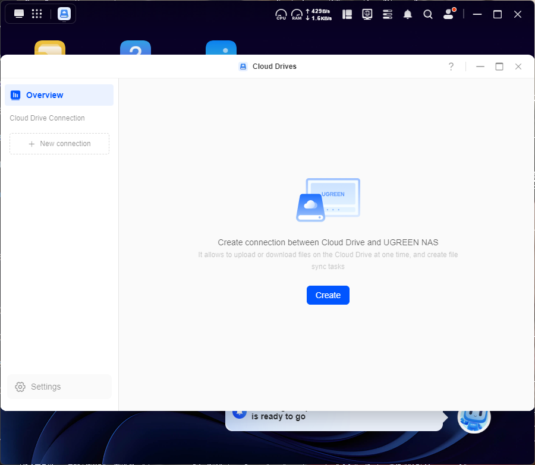Maximize the Cloud Drives window
Screen dimensions: 535x465
(499, 67)
